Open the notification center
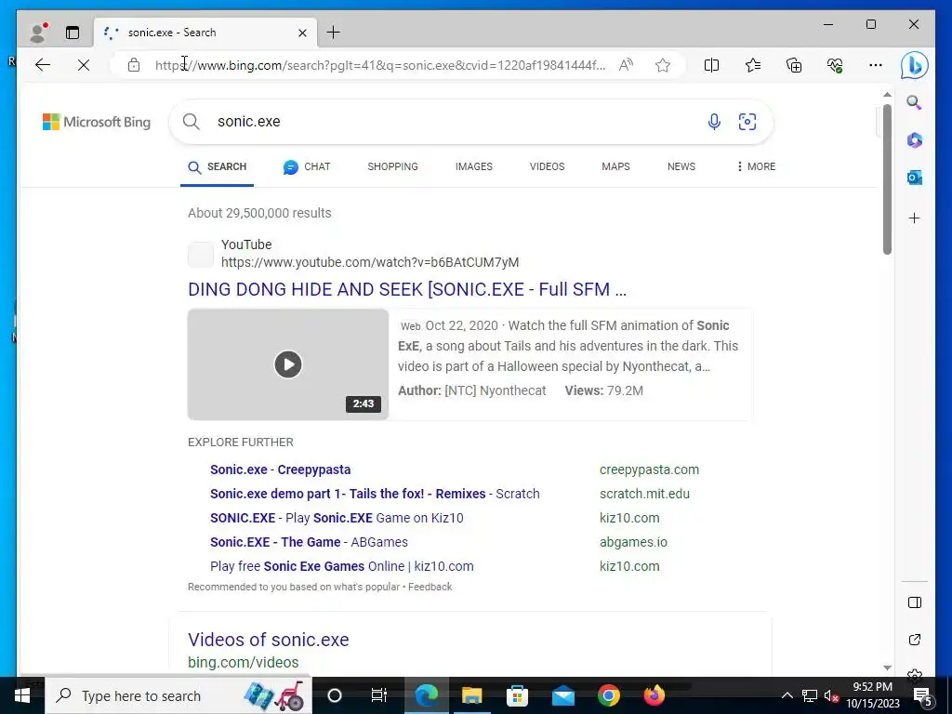952x714 pixels. coord(923,695)
